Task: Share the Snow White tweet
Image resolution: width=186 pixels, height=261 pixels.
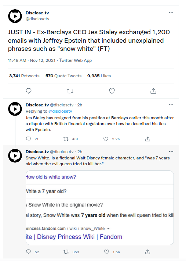Action: pos(147,252)
